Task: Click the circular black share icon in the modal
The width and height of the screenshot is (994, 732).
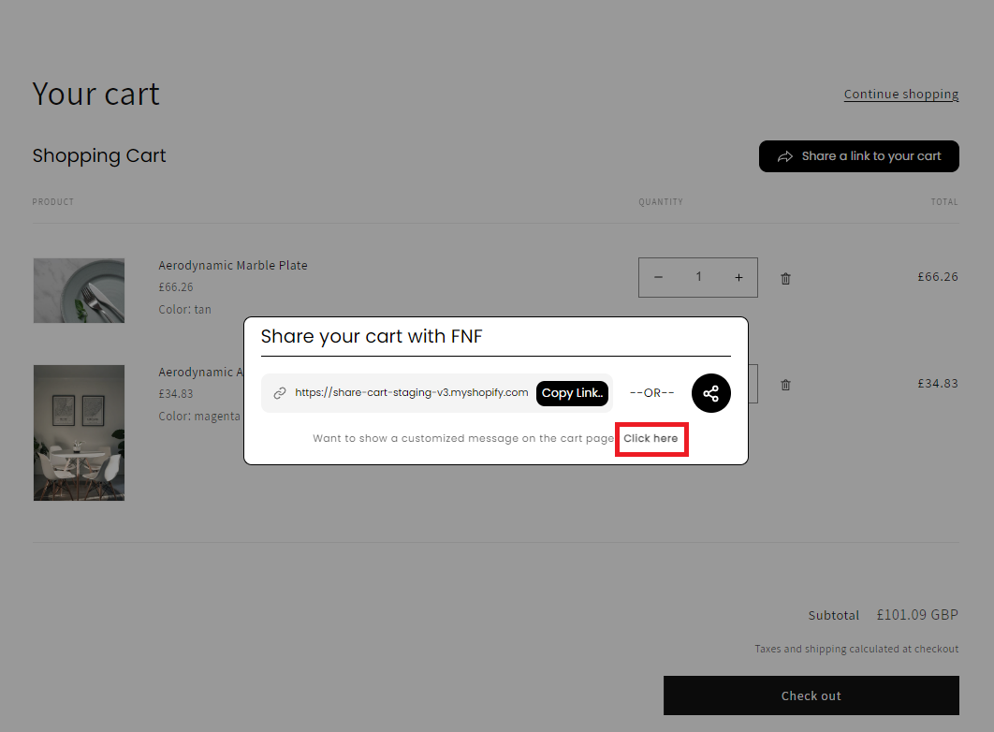Action: [710, 393]
